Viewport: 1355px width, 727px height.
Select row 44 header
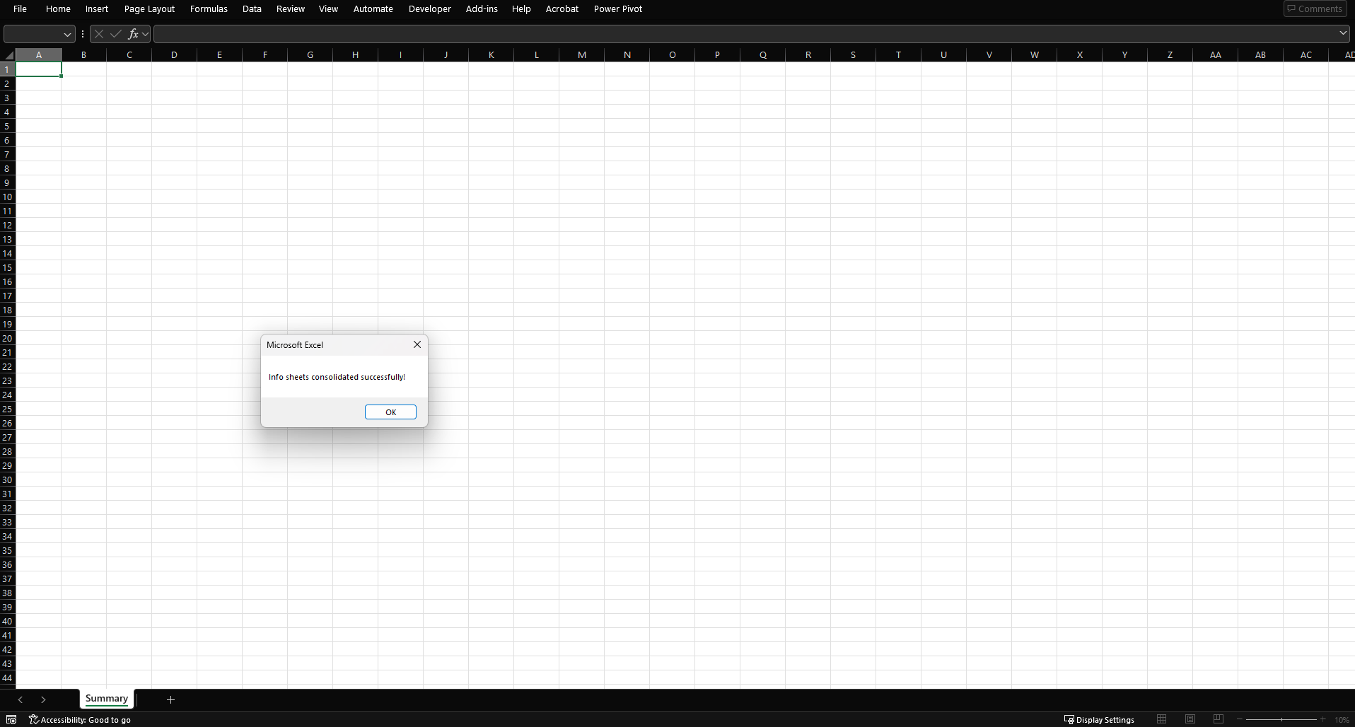pyautogui.click(x=7, y=677)
